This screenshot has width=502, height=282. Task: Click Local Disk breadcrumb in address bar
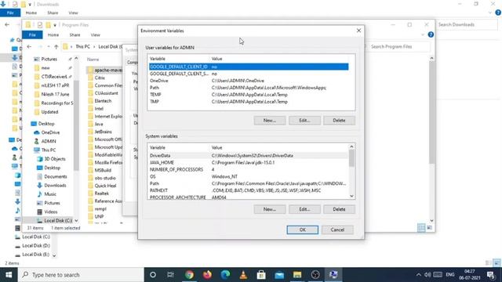110,47
